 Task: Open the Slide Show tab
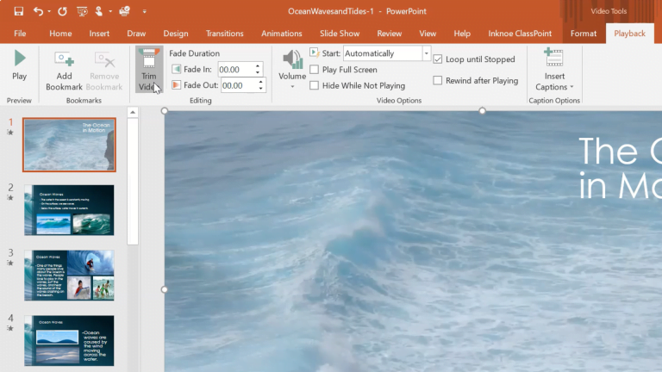click(340, 34)
